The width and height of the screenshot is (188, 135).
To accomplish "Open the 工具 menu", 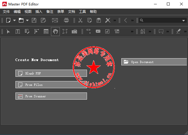I will pyautogui.click(x=82, y=12).
